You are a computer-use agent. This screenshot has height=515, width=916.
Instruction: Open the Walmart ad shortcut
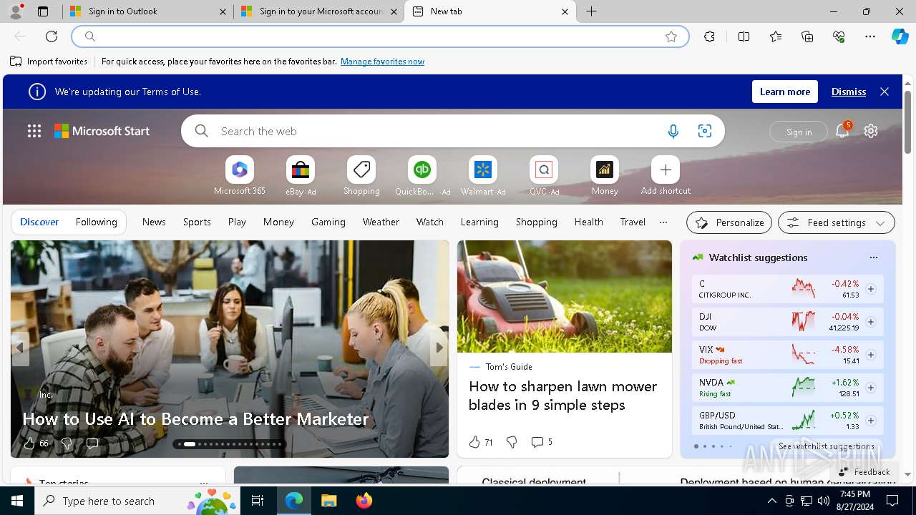pos(483,176)
